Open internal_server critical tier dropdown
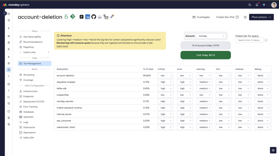 click(x=165, y=114)
